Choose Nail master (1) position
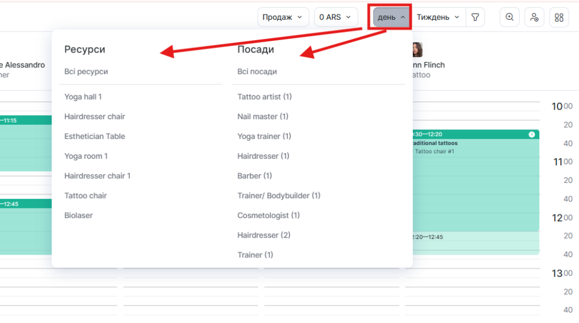Screen dimensions: 579x323 (x=263, y=116)
